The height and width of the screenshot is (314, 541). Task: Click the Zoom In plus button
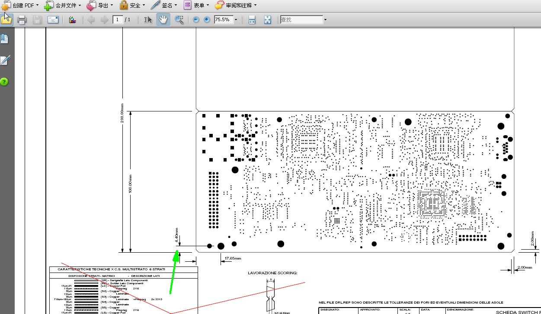pyautogui.click(x=207, y=20)
